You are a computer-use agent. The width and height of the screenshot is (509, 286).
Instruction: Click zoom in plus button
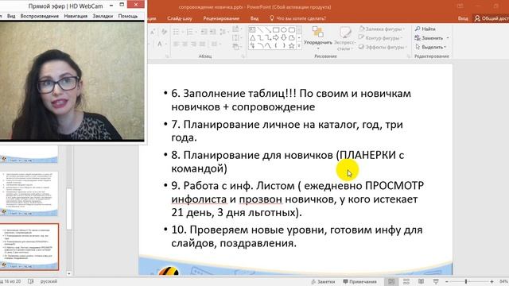[492, 281]
